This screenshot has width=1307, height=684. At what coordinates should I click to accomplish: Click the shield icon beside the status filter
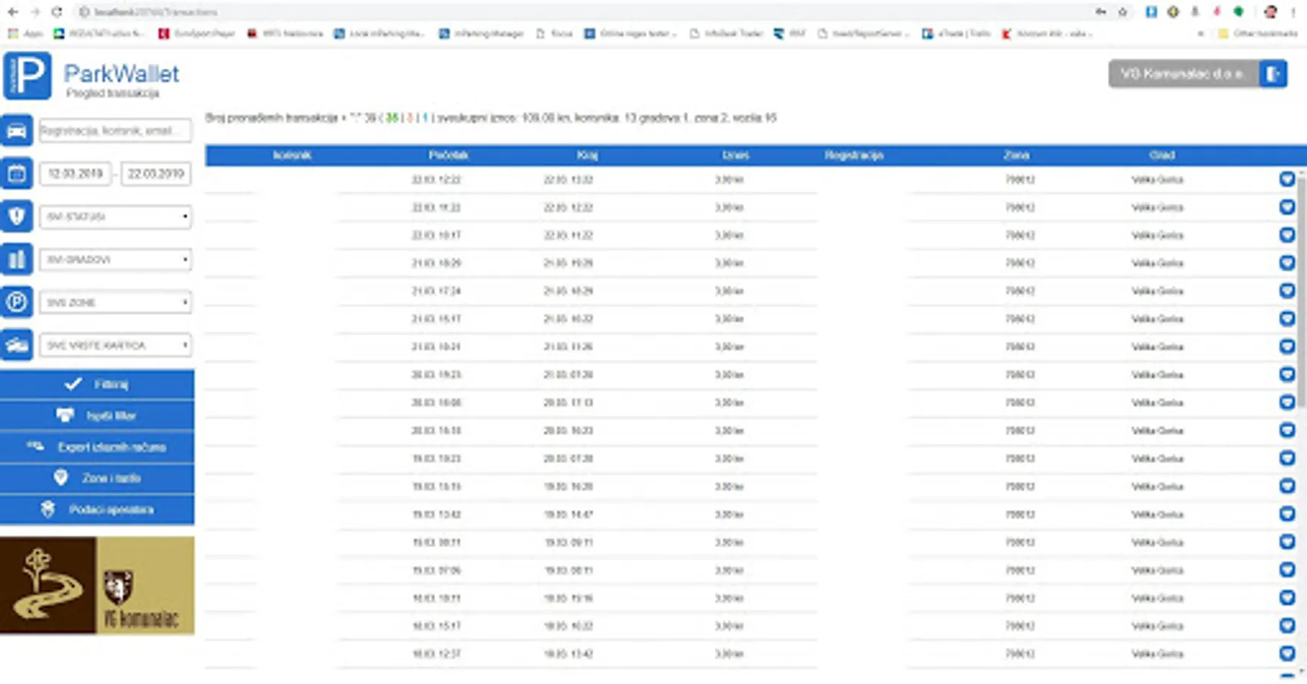17,217
